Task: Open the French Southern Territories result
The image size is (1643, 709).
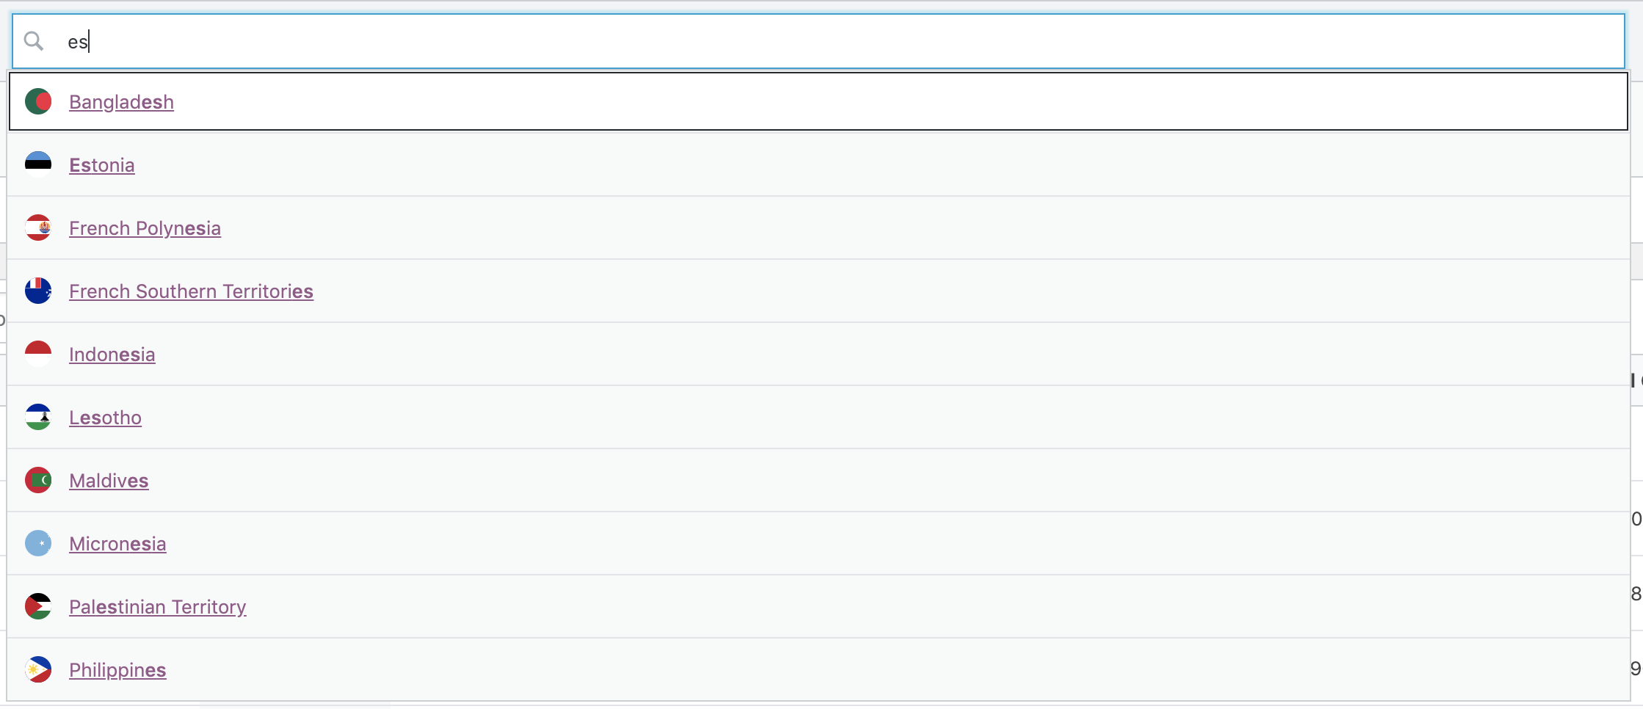Action: (191, 291)
